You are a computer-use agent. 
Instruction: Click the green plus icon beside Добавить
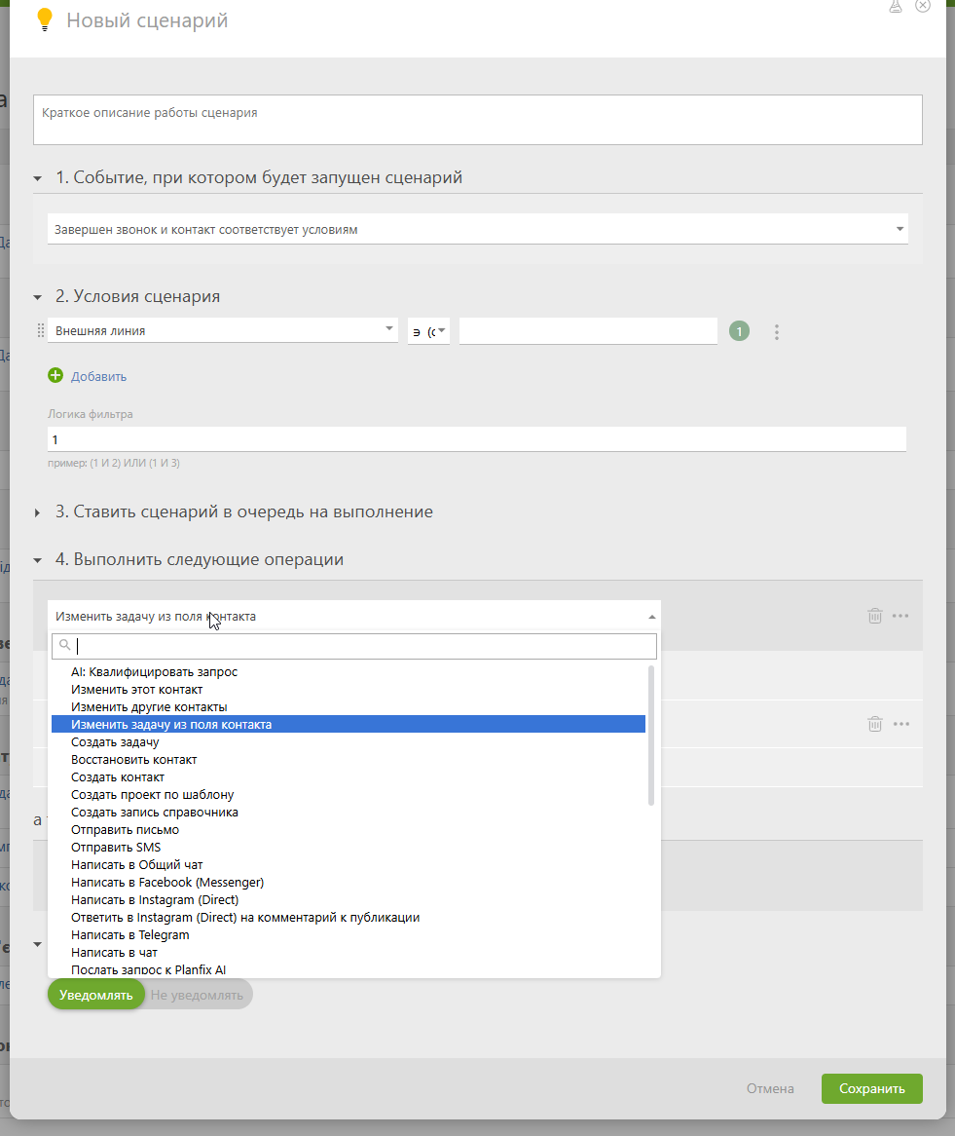(55, 376)
